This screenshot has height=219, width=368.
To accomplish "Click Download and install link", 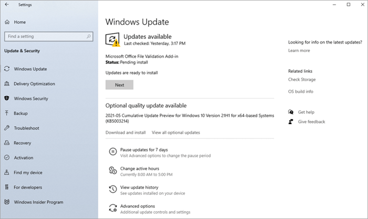I will click(126, 132).
